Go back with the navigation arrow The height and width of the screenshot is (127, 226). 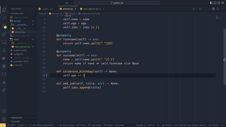(67, 3)
